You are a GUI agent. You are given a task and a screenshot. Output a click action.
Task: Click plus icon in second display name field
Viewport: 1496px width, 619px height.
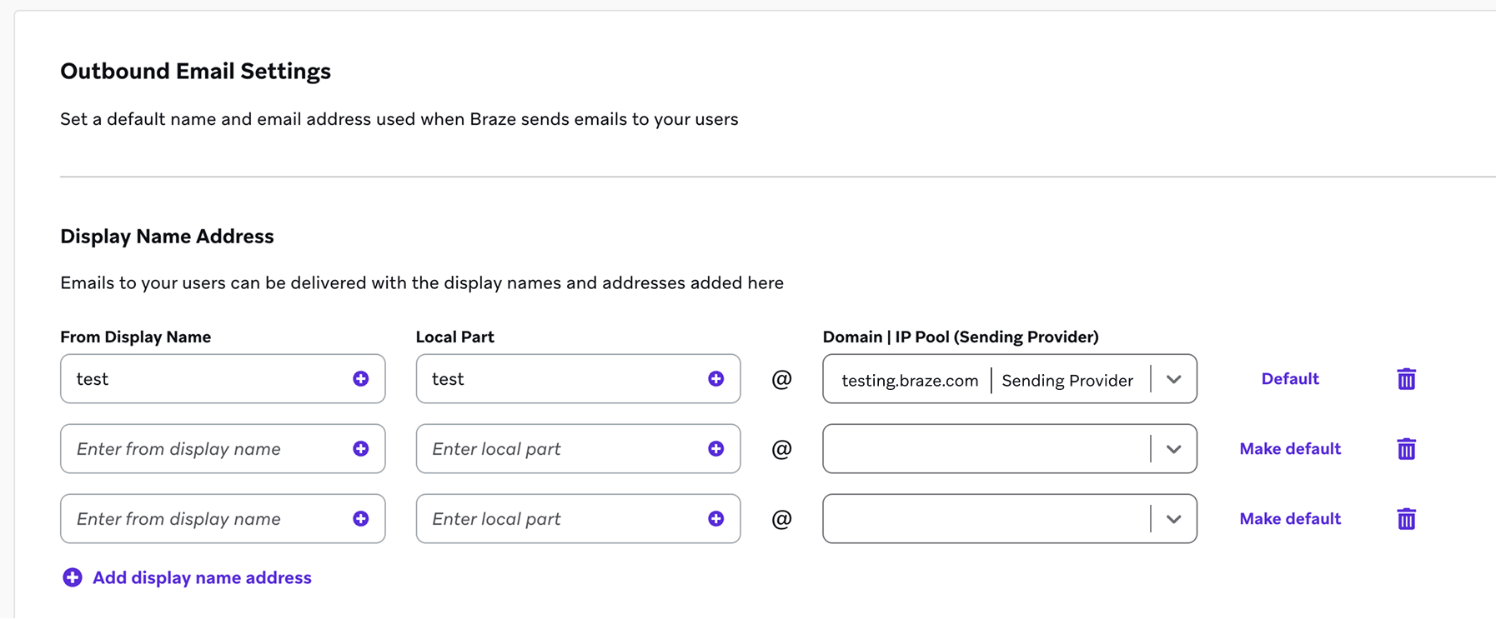pos(360,449)
